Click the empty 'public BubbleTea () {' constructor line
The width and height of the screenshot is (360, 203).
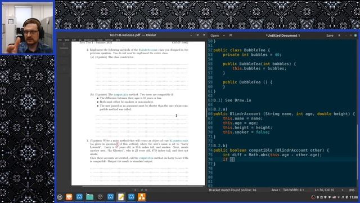[x=247, y=82]
